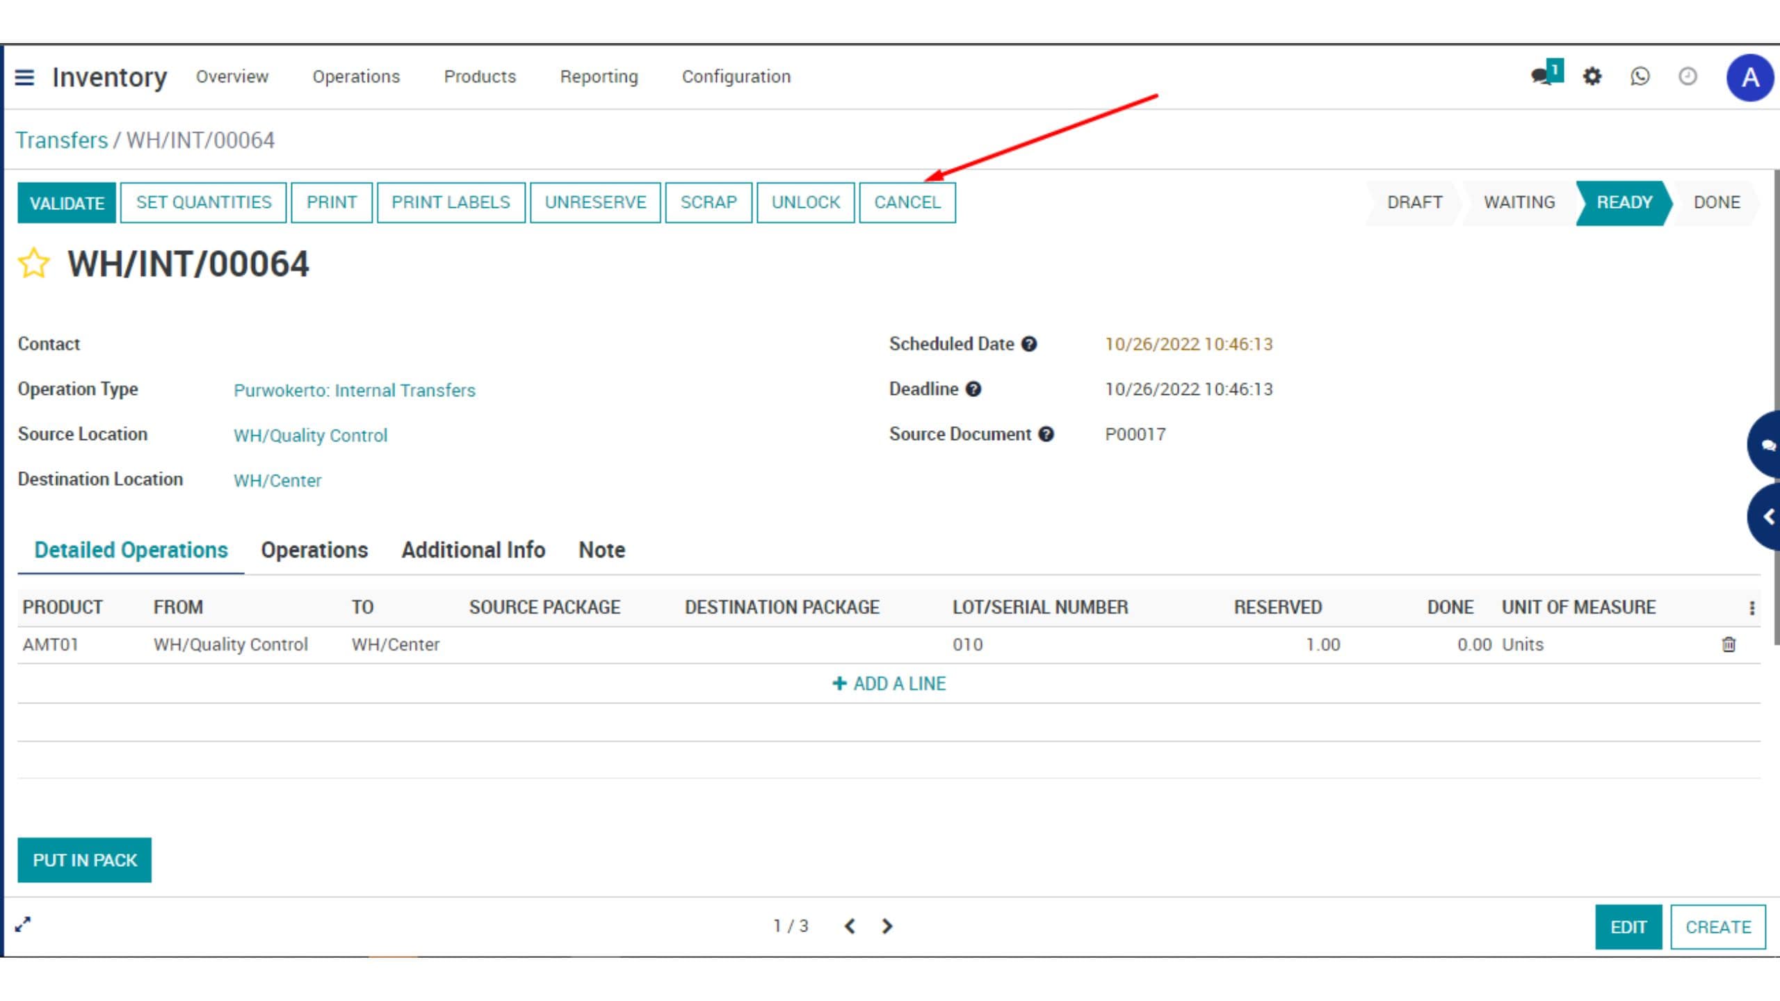Show Scheduled Date help tooltip icon
The image size is (1780, 1001).
pyautogui.click(x=1029, y=344)
